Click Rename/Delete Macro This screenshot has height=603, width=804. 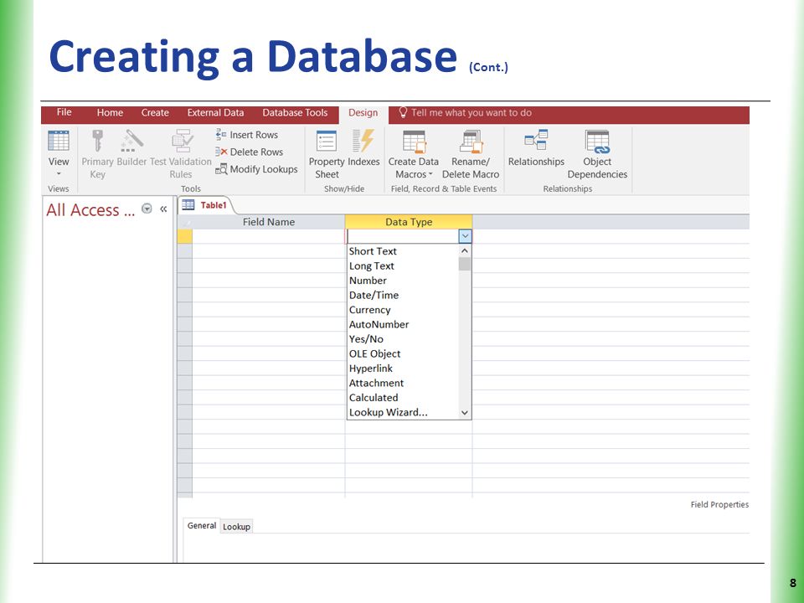point(470,154)
